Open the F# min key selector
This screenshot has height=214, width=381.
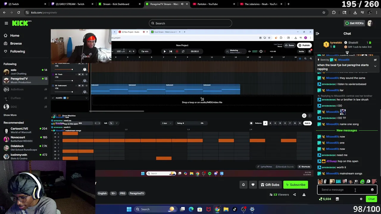(x=145, y=51)
